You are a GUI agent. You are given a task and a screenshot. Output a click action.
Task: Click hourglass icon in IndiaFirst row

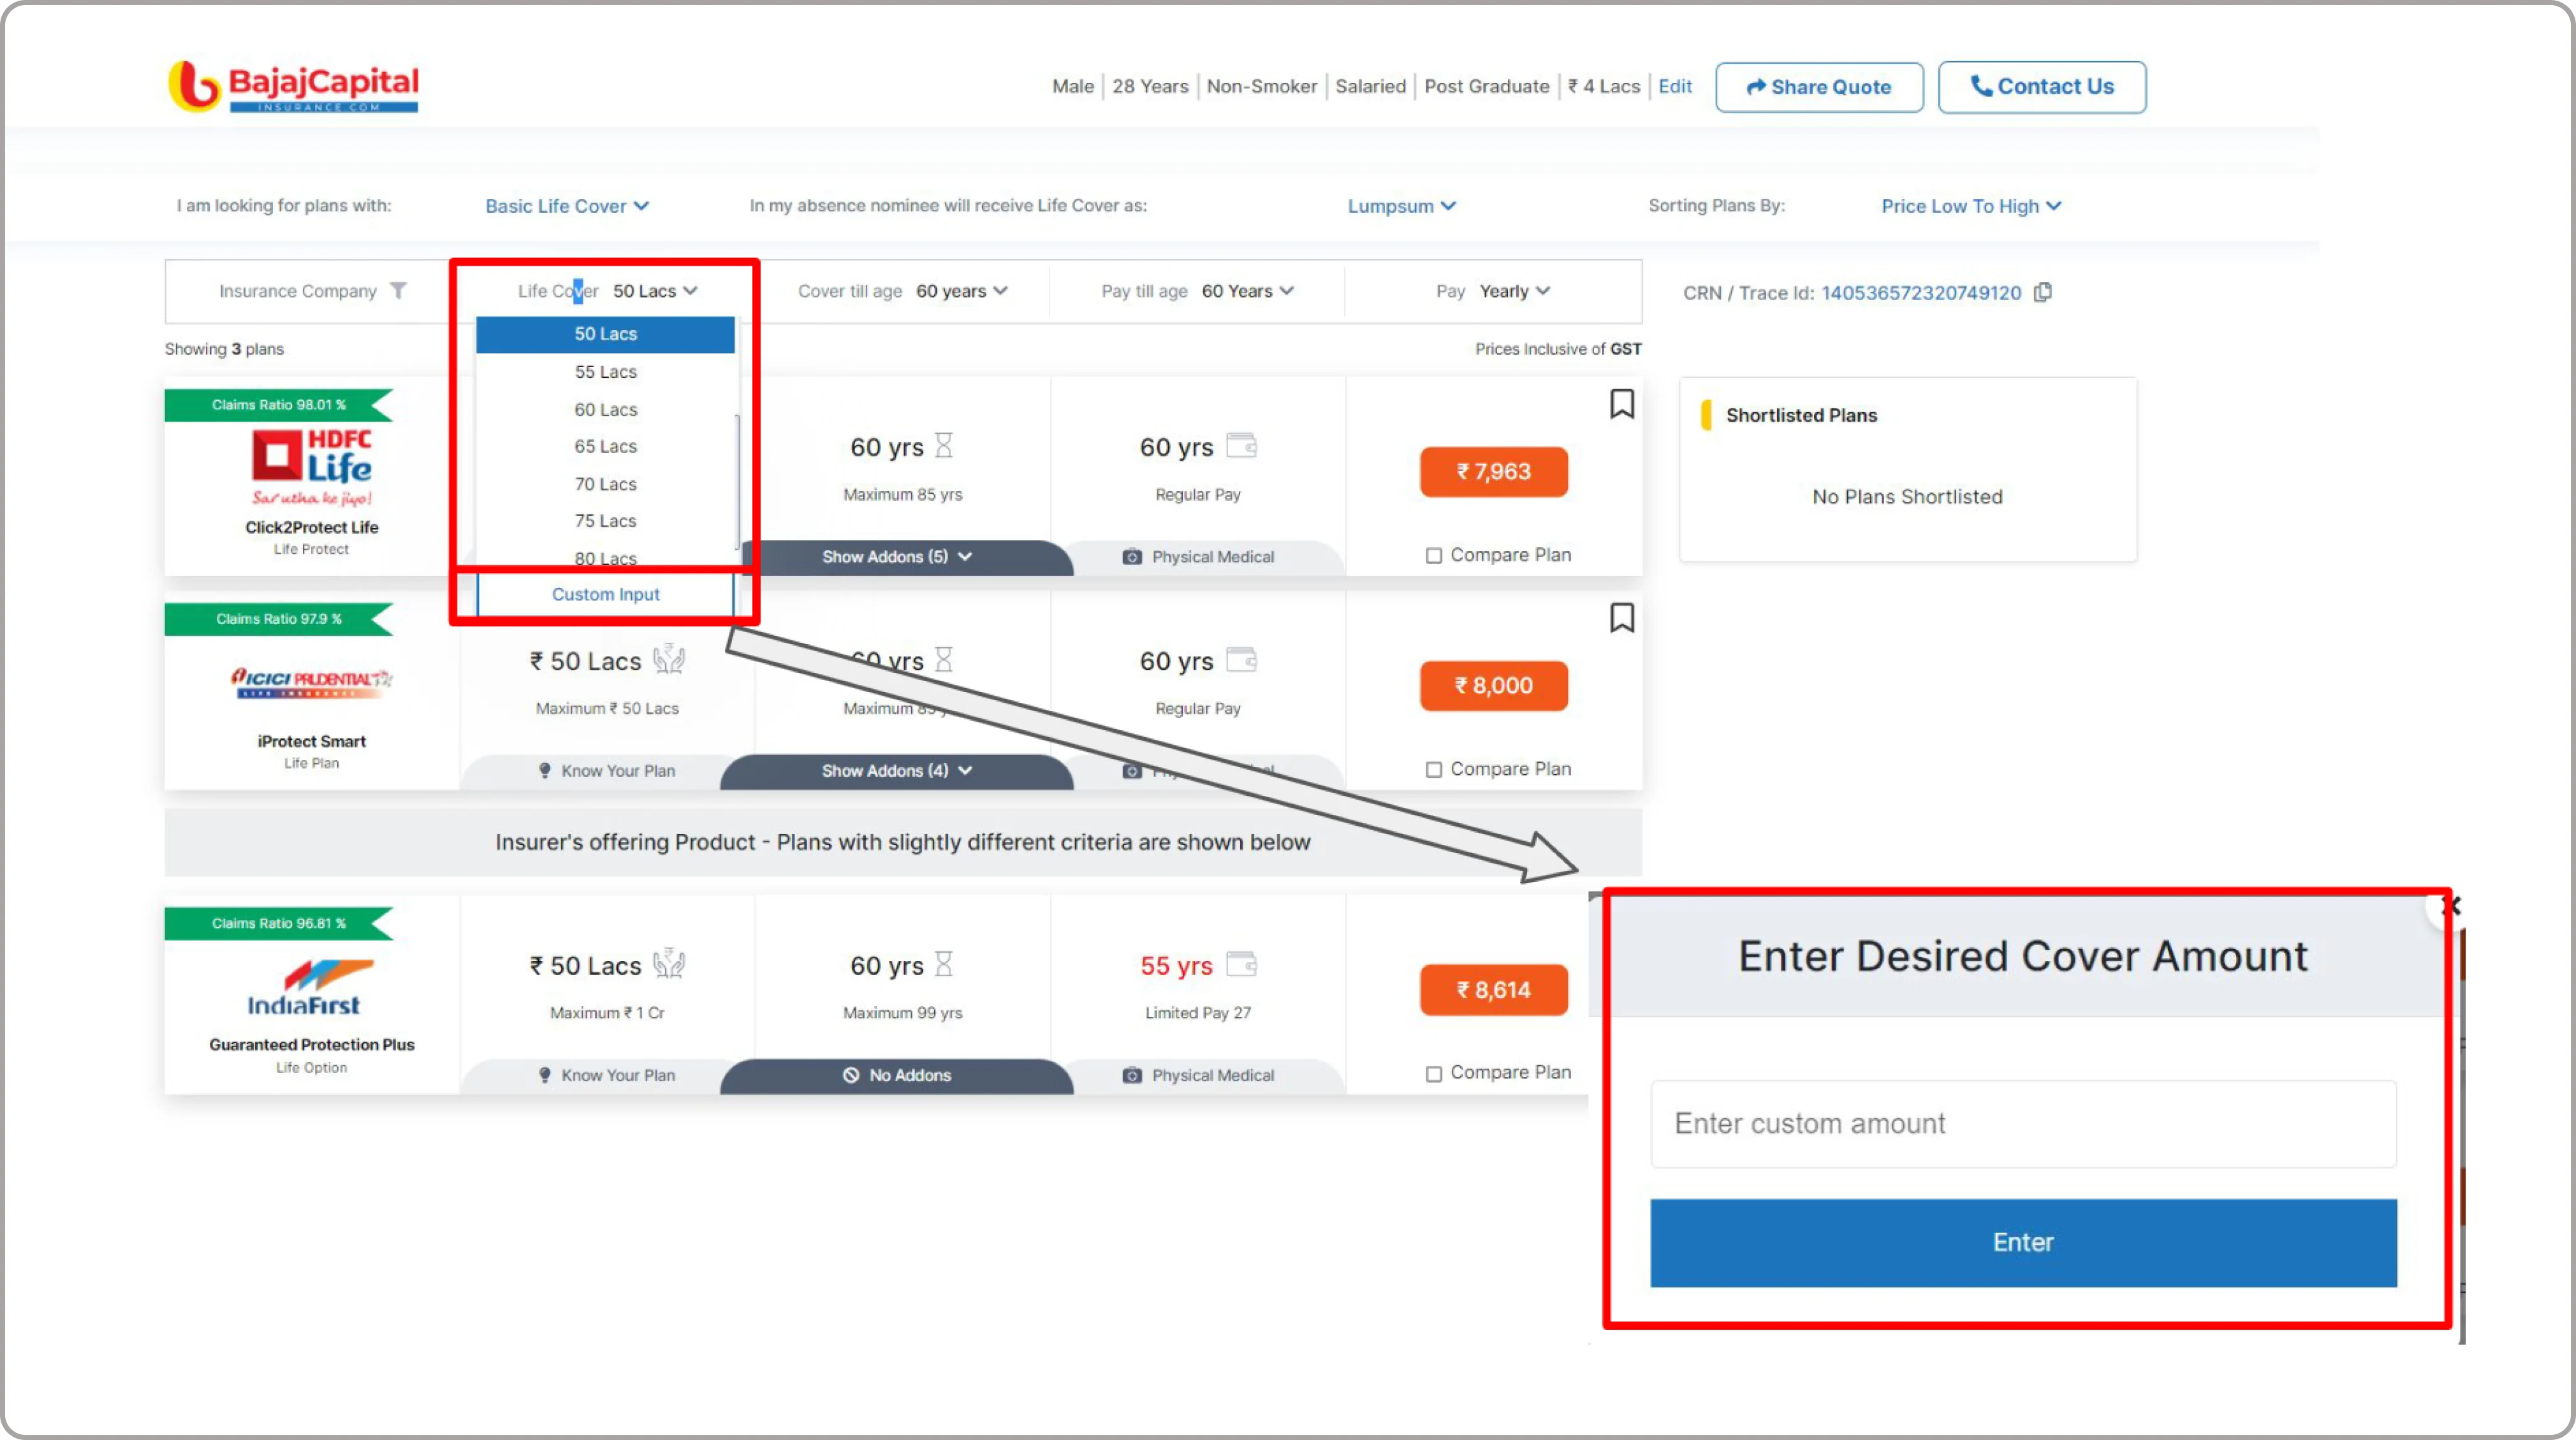943,963
